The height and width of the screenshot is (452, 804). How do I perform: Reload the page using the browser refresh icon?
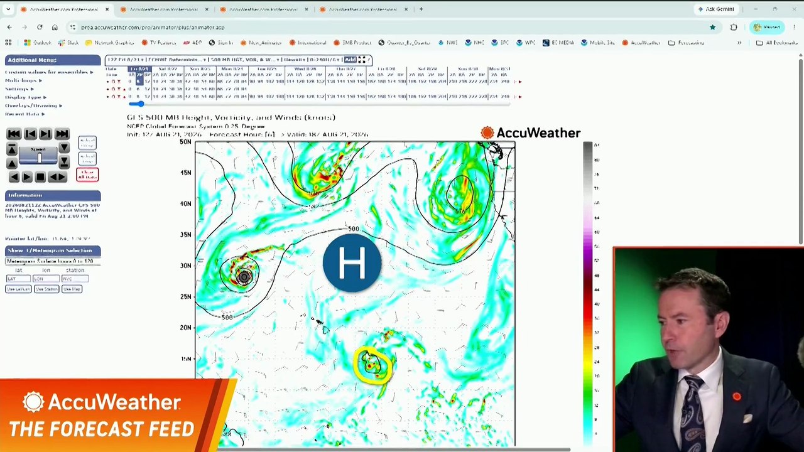point(40,27)
